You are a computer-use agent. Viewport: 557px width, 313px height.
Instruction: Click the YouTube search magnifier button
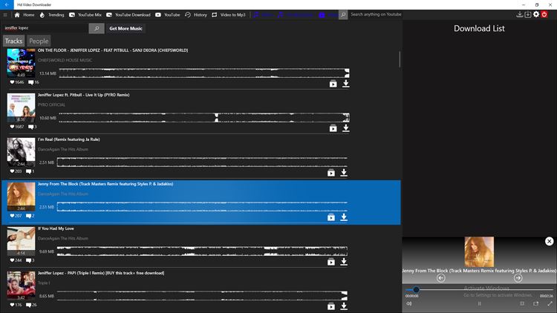[x=343, y=15]
